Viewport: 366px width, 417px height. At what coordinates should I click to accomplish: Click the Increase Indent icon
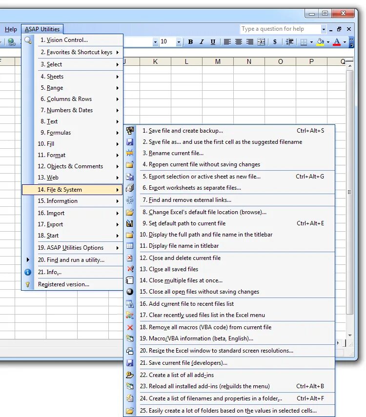pyautogui.click(x=289, y=42)
